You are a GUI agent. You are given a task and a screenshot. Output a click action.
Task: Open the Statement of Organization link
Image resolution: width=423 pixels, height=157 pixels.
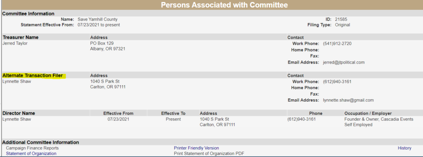point(31,154)
